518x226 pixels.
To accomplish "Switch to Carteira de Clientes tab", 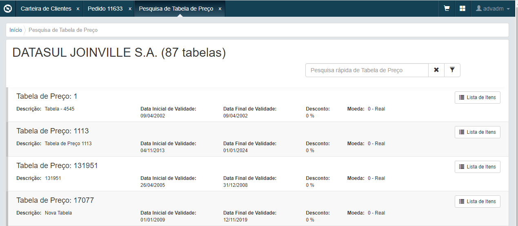I will pos(46,9).
